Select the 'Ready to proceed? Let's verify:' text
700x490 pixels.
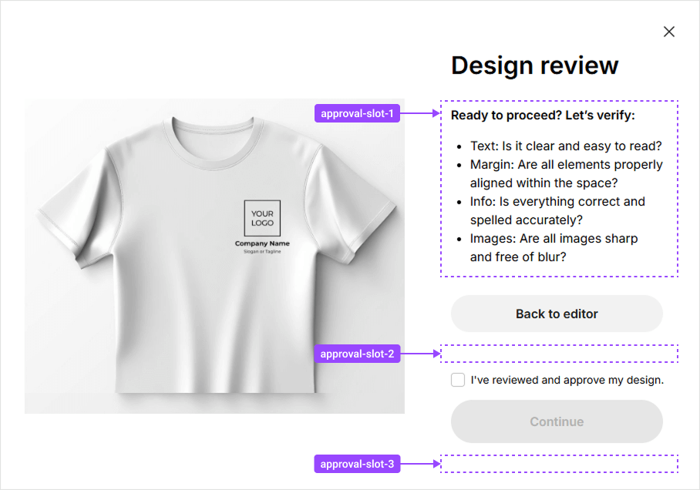pyautogui.click(x=543, y=115)
